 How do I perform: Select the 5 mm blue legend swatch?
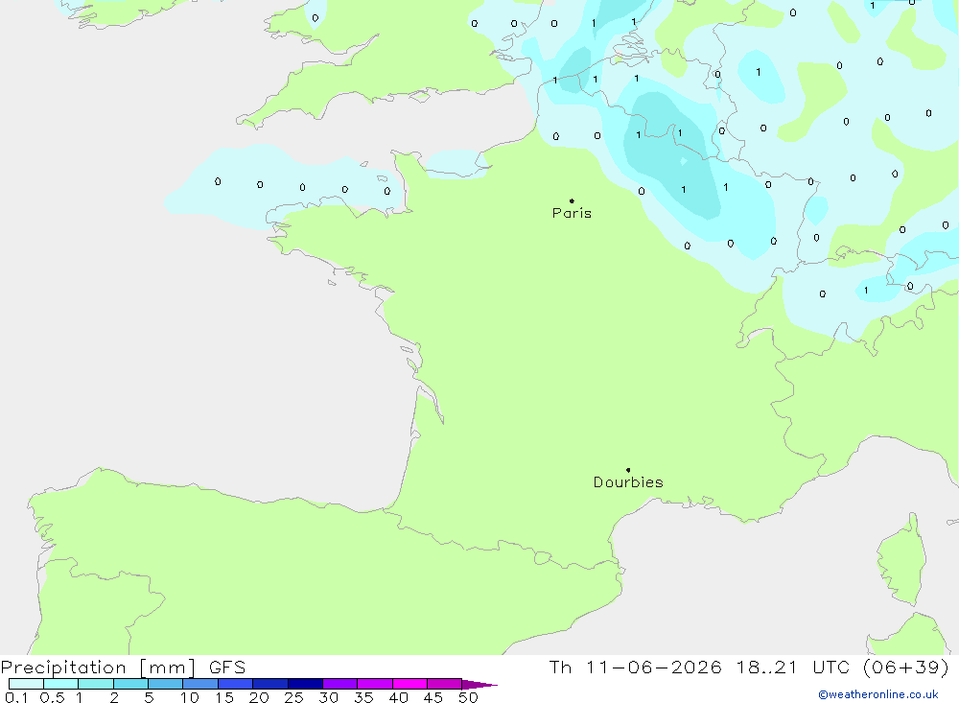click(x=166, y=684)
